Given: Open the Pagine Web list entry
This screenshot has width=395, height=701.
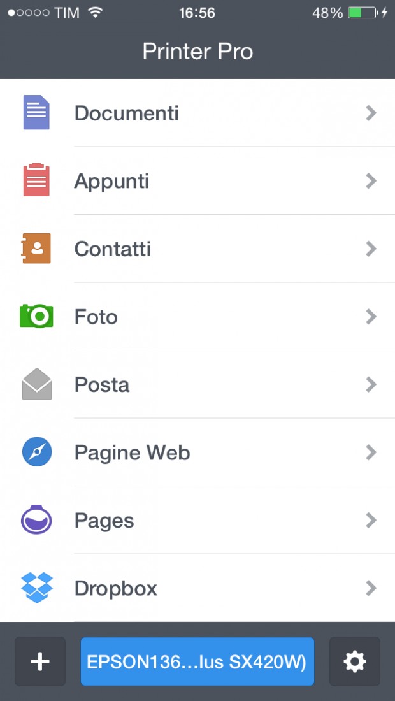Looking at the screenshot, I should 197,452.
